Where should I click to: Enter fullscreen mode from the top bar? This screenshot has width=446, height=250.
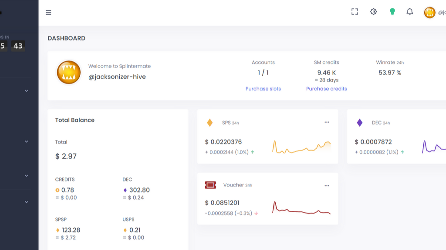(x=355, y=12)
